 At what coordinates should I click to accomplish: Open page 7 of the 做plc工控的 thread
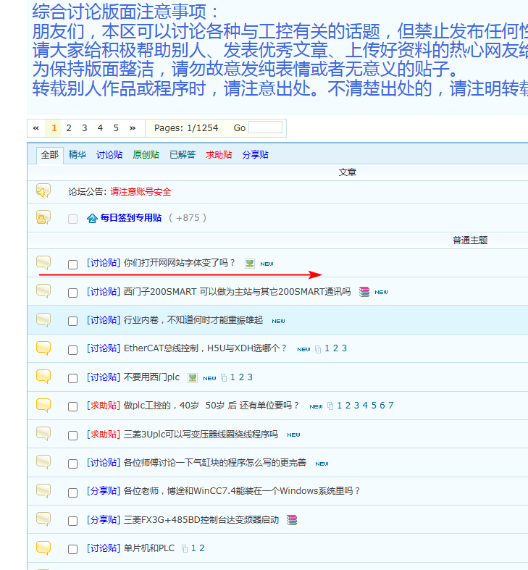tap(391, 406)
